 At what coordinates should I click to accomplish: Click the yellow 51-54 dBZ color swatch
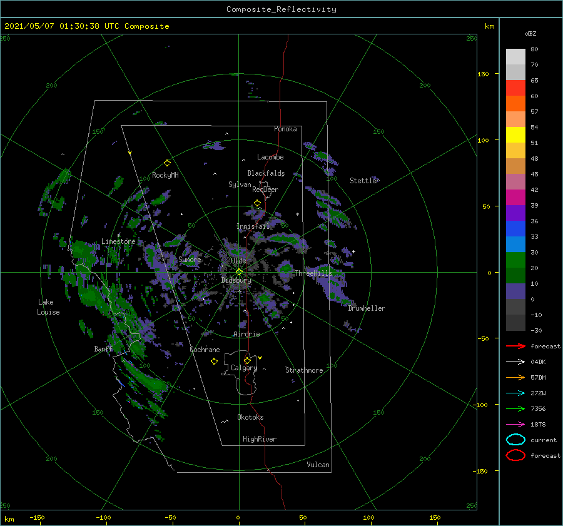click(x=515, y=135)
